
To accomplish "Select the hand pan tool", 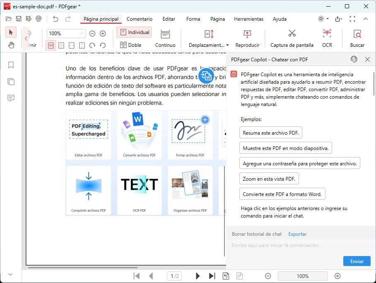I will pos(11,45).
